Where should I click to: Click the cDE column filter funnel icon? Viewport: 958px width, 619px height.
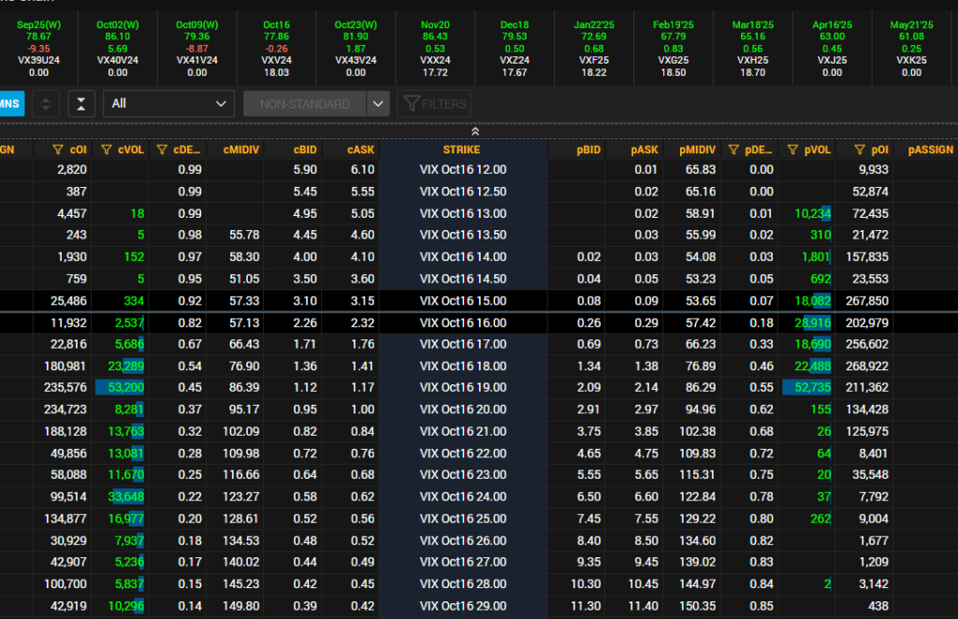(162, 150)
